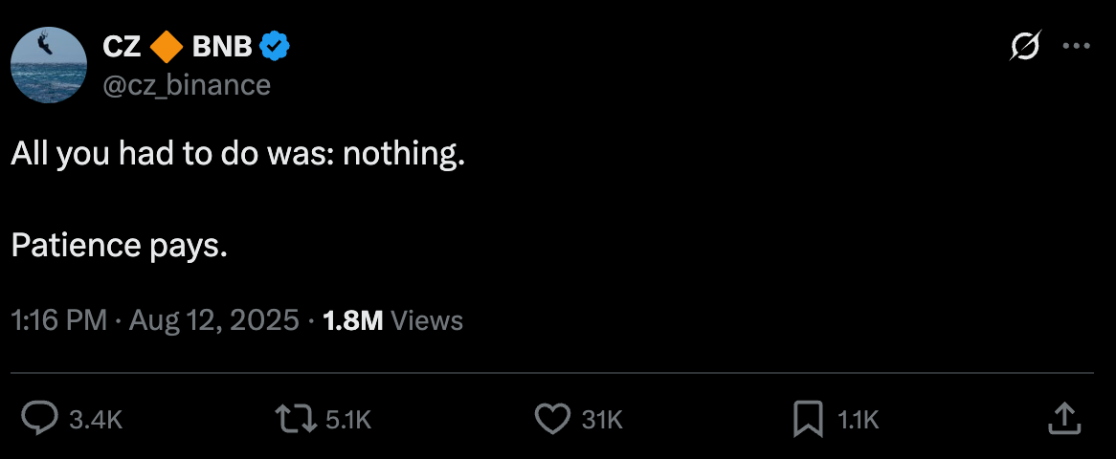The height and width of the screenshot is (459, 1116).
Task: View analytics via the 1.8M Views label
Action: [393, 320]
